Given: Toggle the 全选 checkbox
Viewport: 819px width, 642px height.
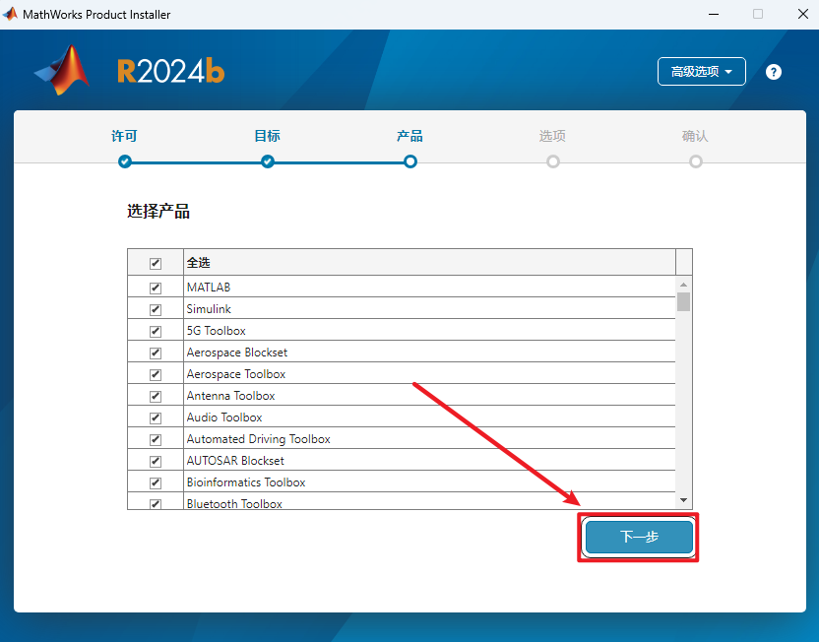Looking at the screenshot, I should pos(156,263).
